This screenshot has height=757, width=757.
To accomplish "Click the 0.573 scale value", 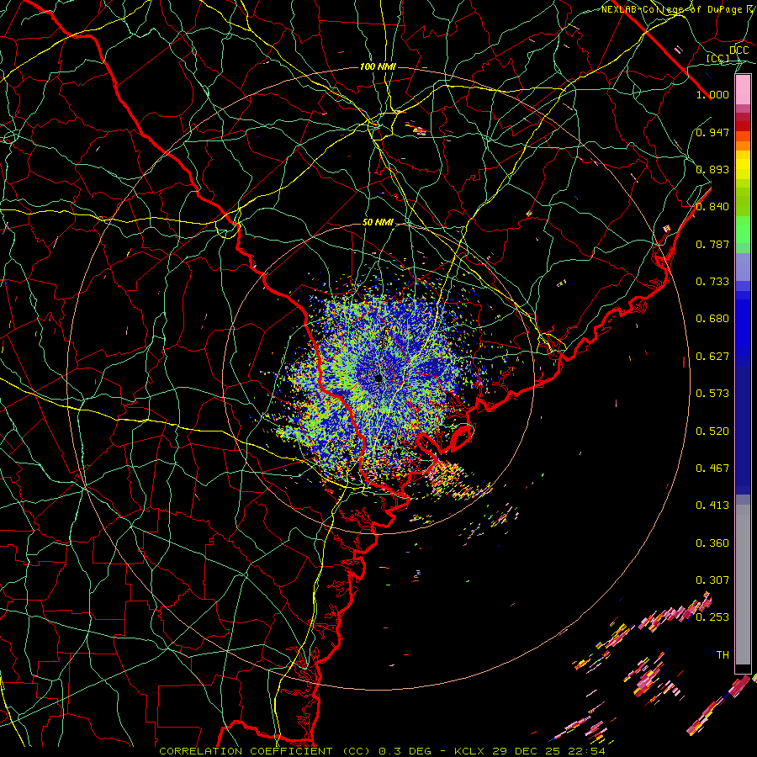I will click(712, 394).
